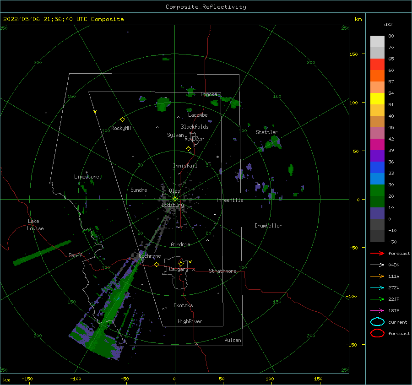Pick the magenta swatch between 42 and 39

pyautogui.click(x=377, y=144)
